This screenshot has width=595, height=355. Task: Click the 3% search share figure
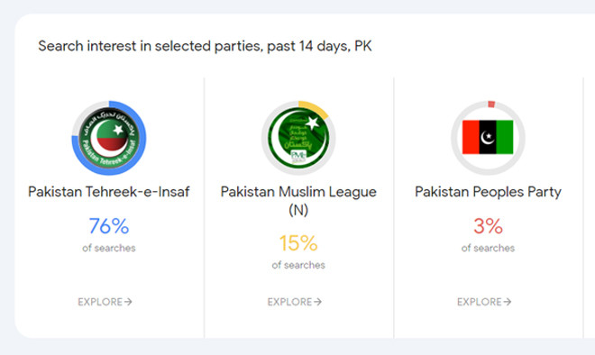(x=488, y=226)
